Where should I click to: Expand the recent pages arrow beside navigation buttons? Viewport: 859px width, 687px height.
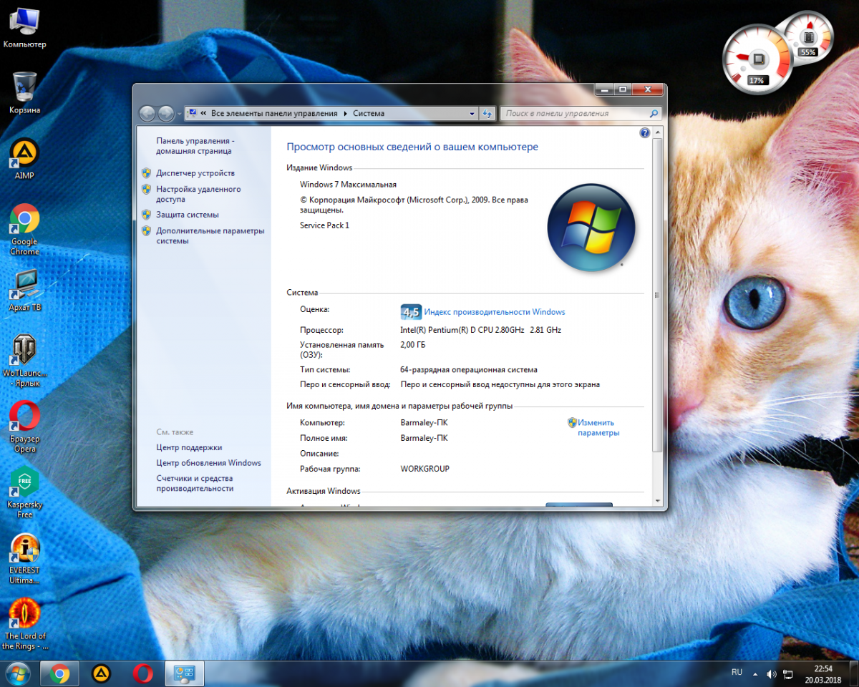[x=179, y=114]
